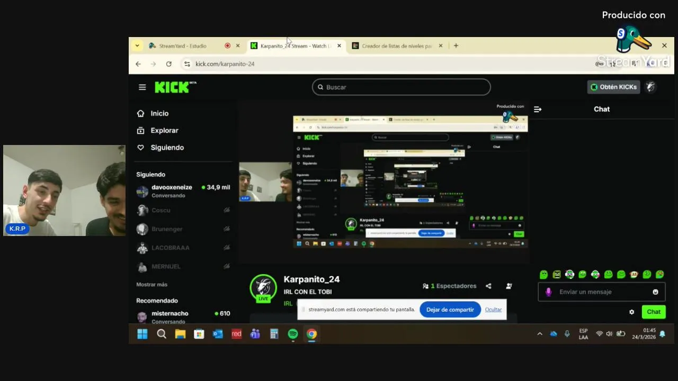Open Spotify from the taskbar
Screen dimensions: 678x381
(293, 334)
